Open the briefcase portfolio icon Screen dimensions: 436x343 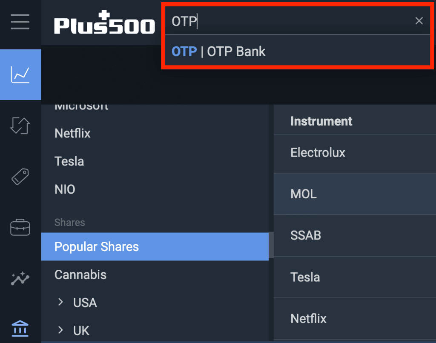pos(20,227)
